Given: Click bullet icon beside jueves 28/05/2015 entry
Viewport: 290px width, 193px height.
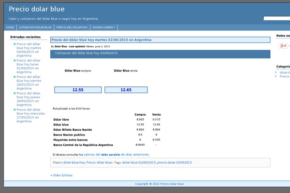Looking at the screenshot, I should point(14,93).
